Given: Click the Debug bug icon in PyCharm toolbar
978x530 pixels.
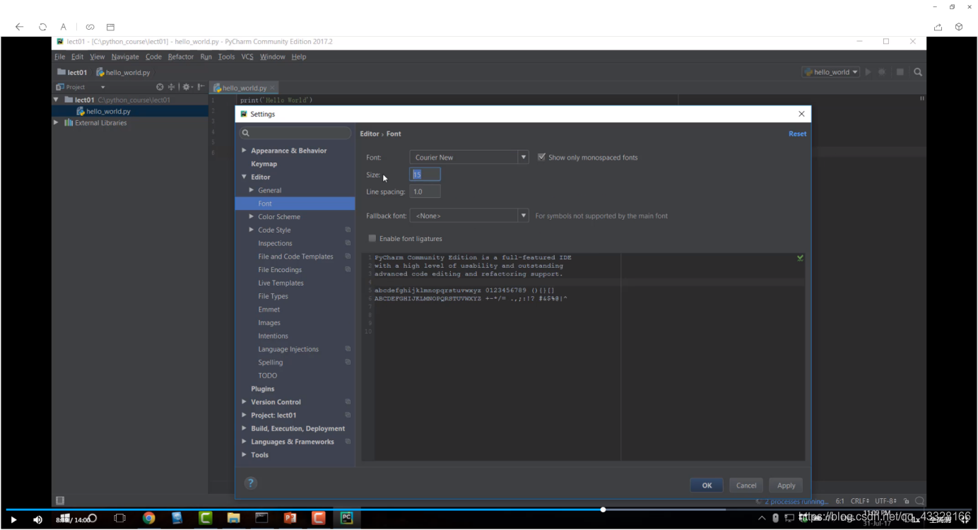Looking at the screenshot, I should coord(882,72).
